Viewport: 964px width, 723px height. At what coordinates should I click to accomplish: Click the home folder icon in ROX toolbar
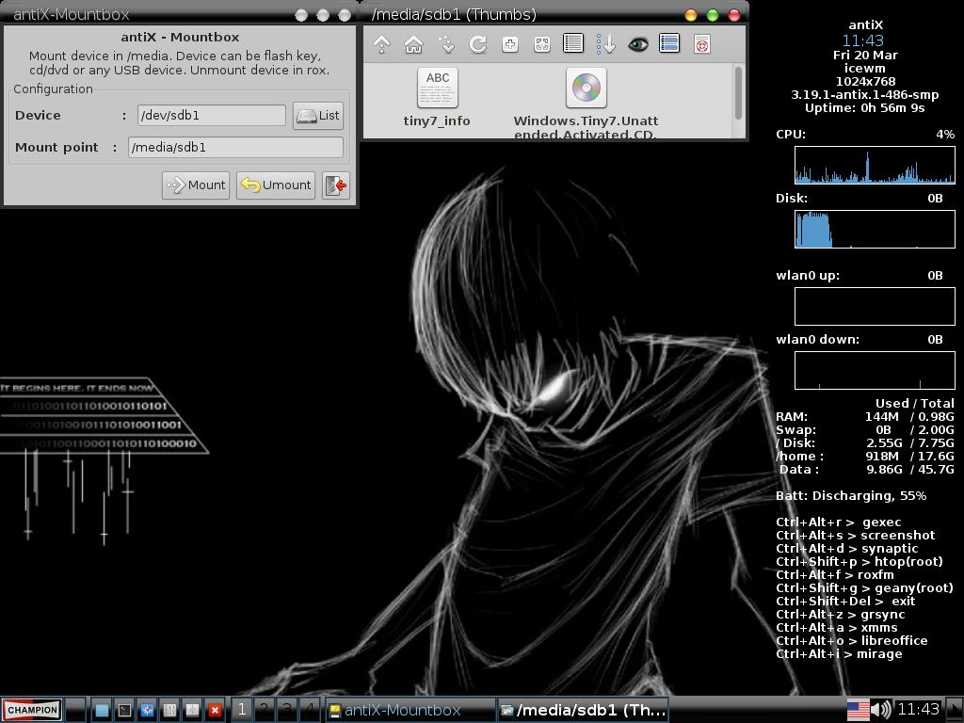[x=413, y=44]
